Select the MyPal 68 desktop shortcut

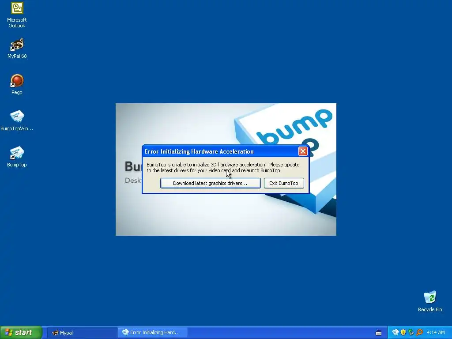coord(17,49)
